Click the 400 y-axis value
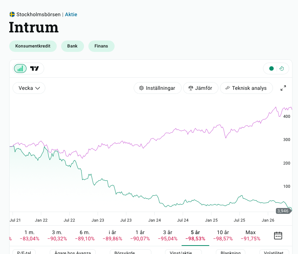 [x=287, y=116]
